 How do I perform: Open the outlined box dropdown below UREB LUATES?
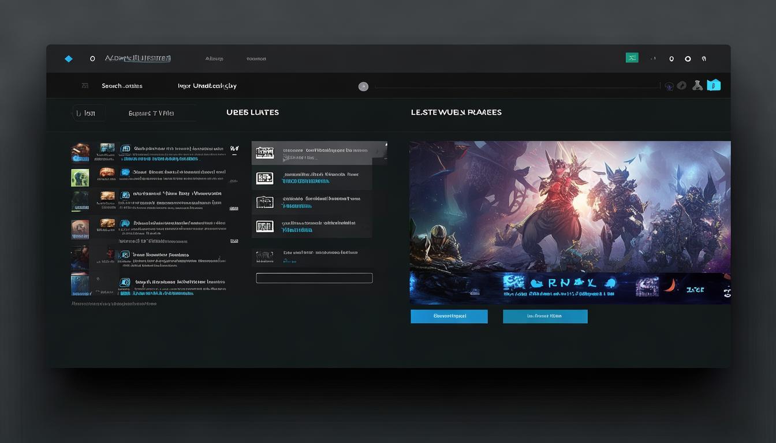(314, 278)
